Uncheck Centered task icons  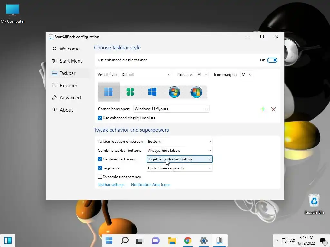(x=100, y=159)
